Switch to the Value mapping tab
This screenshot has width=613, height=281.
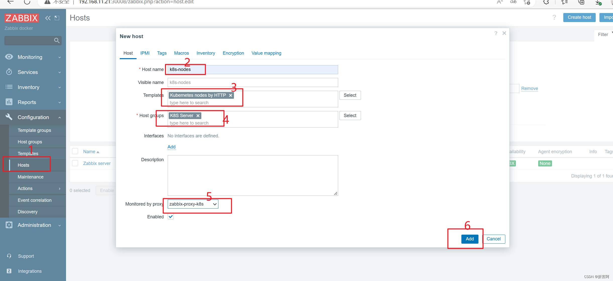(x=266, y=53)
